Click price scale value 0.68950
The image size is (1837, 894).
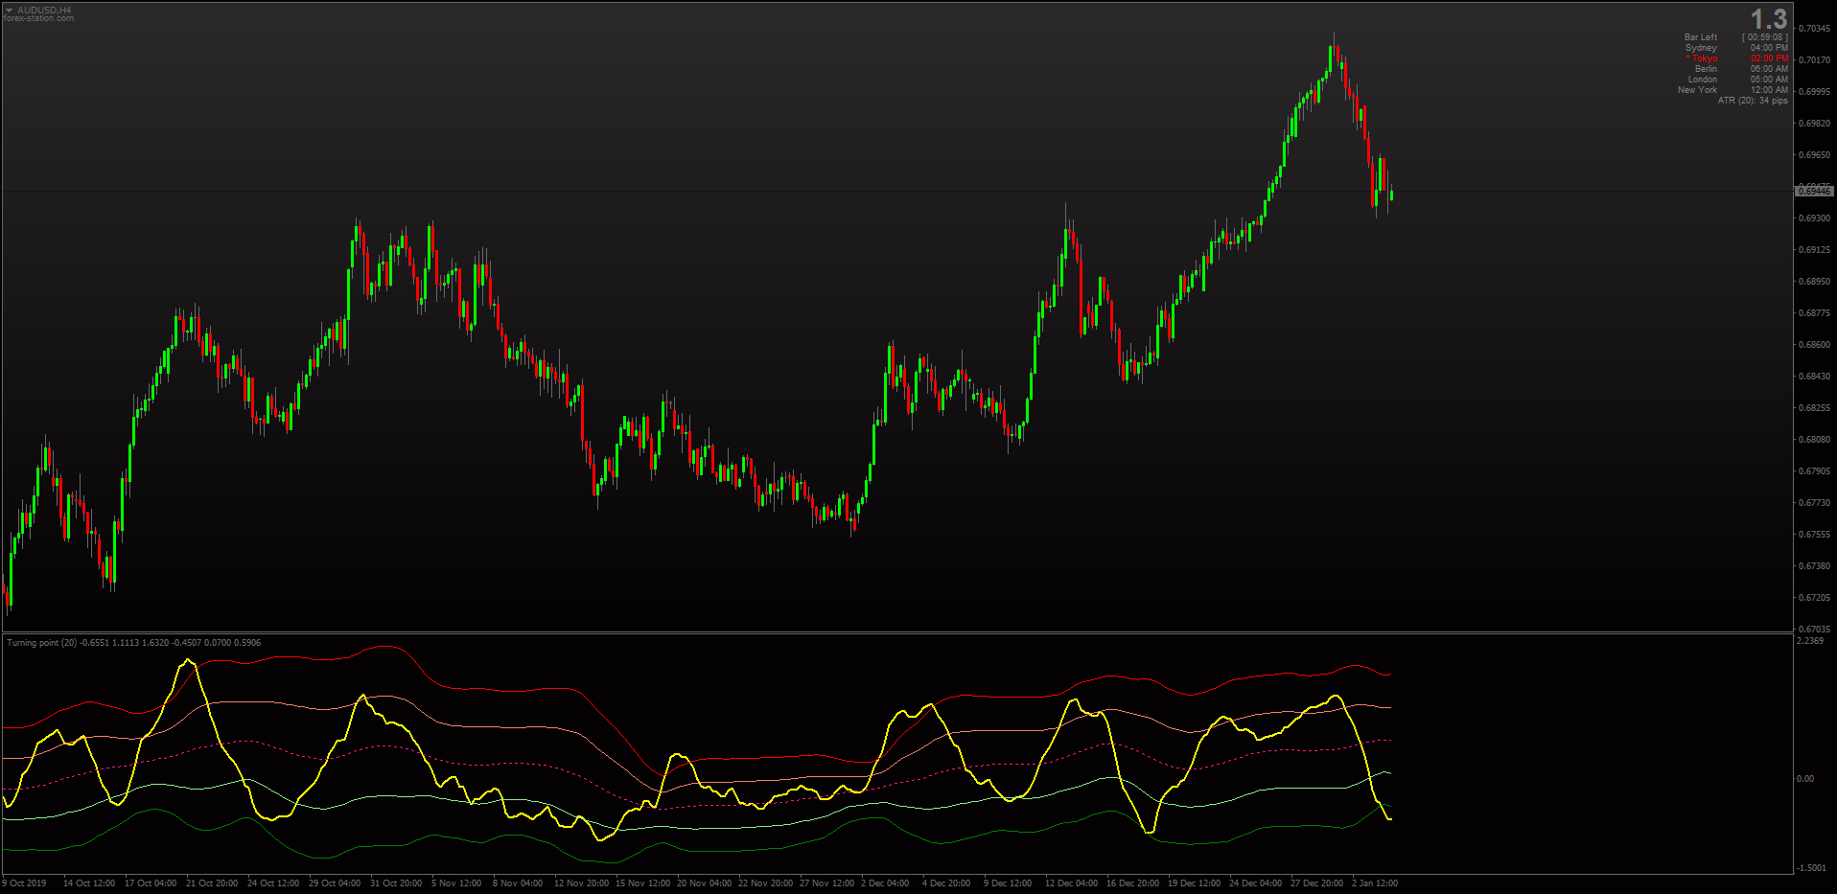pyautogui.click(x=1815, y=282)
